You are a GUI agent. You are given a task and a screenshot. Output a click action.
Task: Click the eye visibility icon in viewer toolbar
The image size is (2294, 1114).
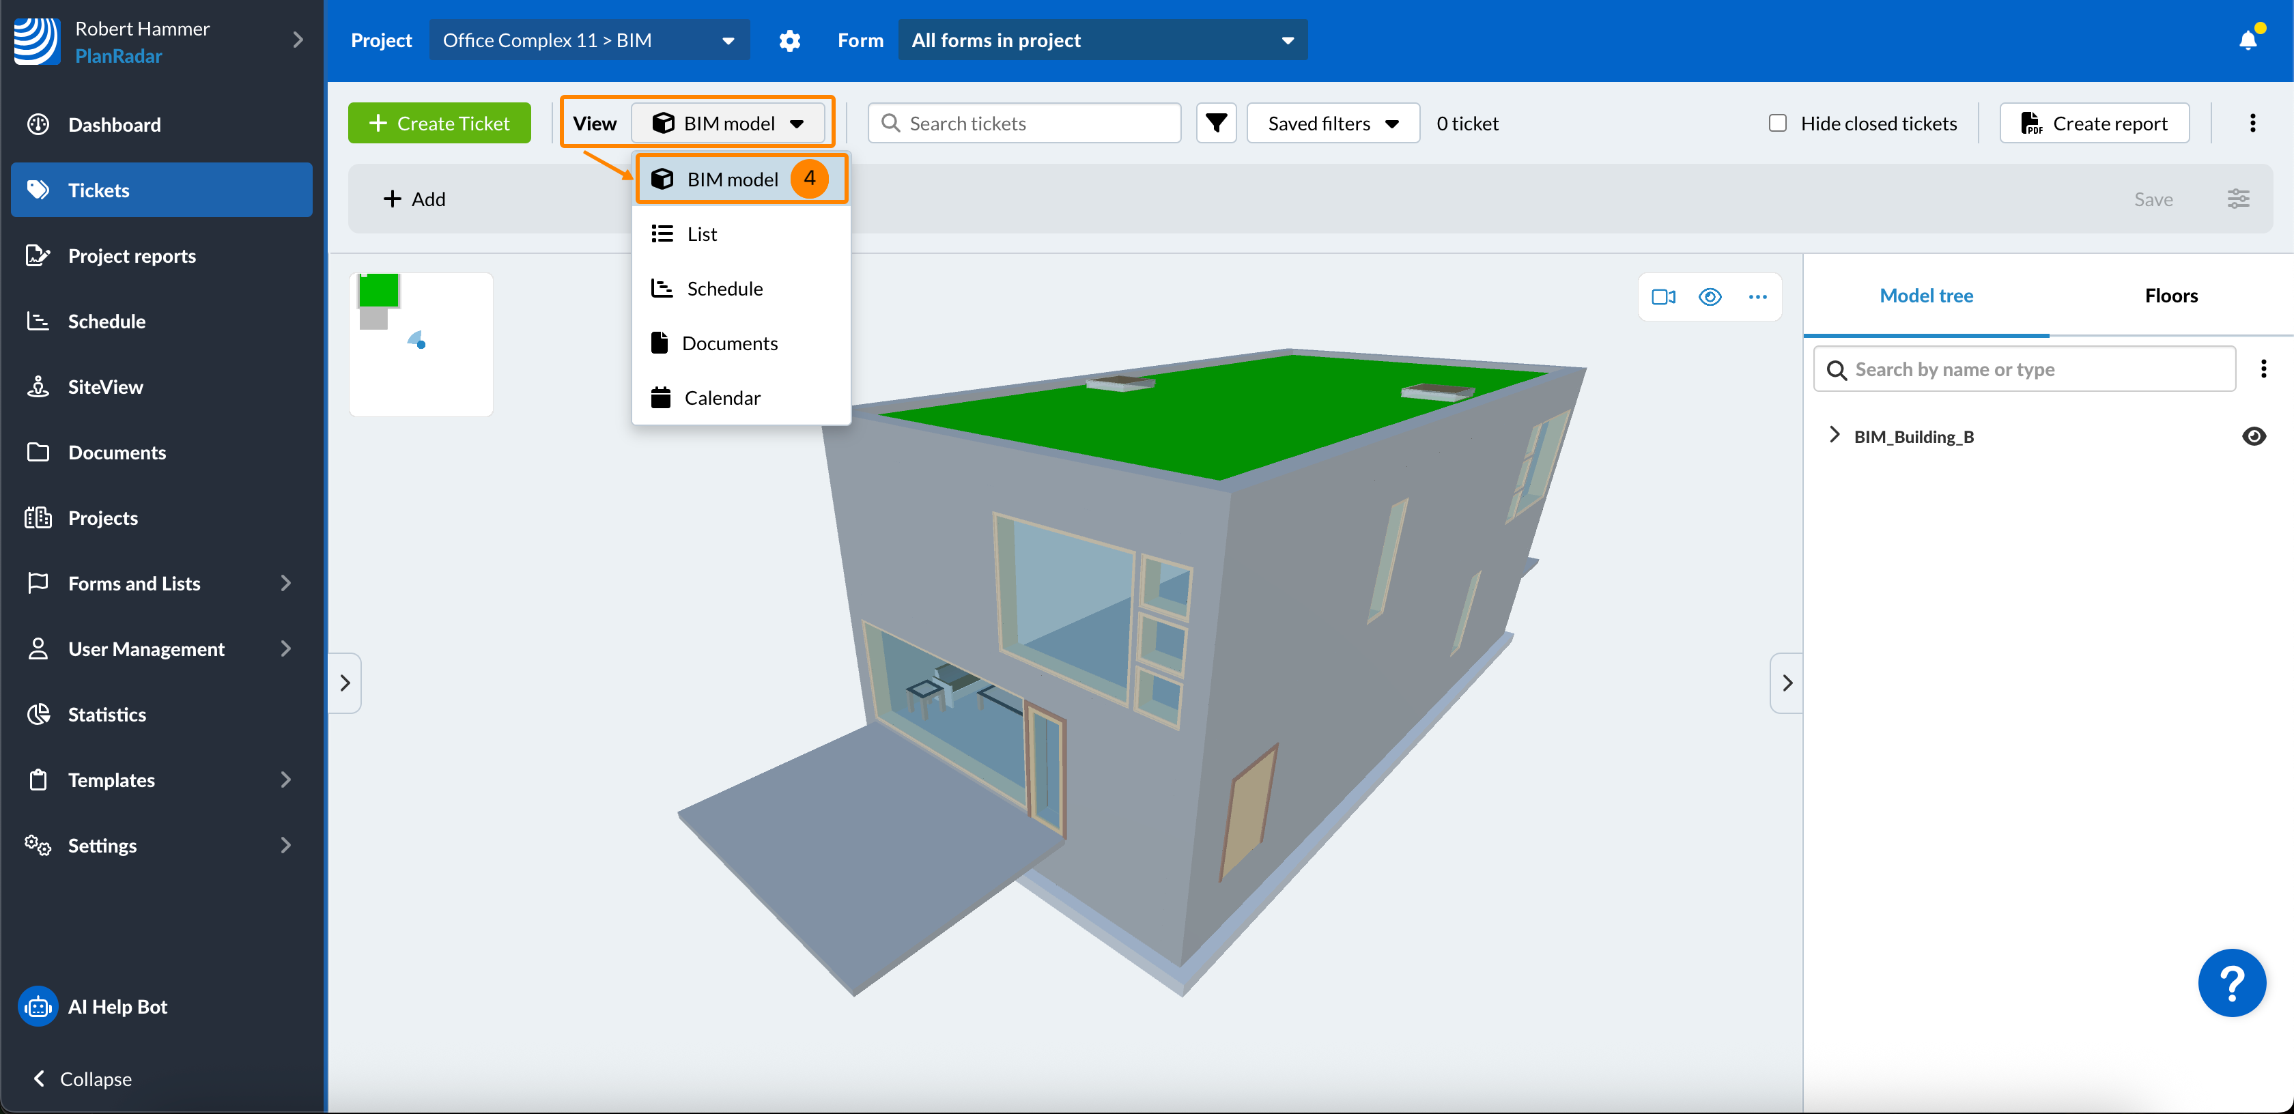(x=1710, y=296)
